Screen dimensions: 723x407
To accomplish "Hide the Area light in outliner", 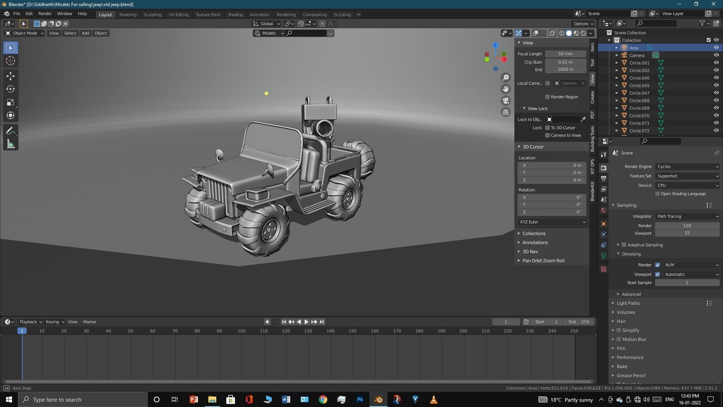I will (x=716, y=47).
